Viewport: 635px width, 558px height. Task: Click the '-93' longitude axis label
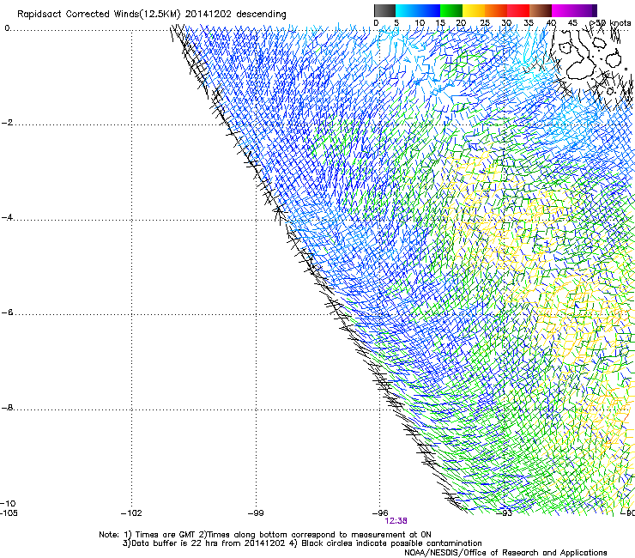pos(505,513)
